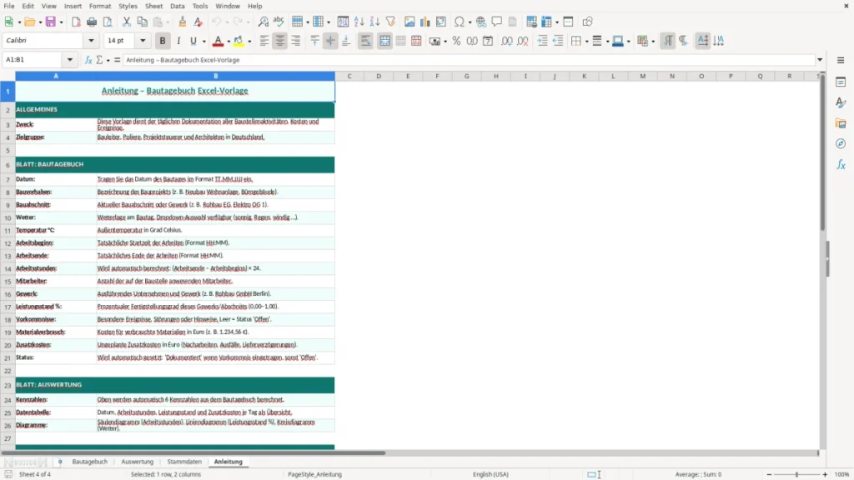Viewport: 854px width, 480px height.
Task: Open the Sidebar Styles panel icon
Action: coord(841,102)
